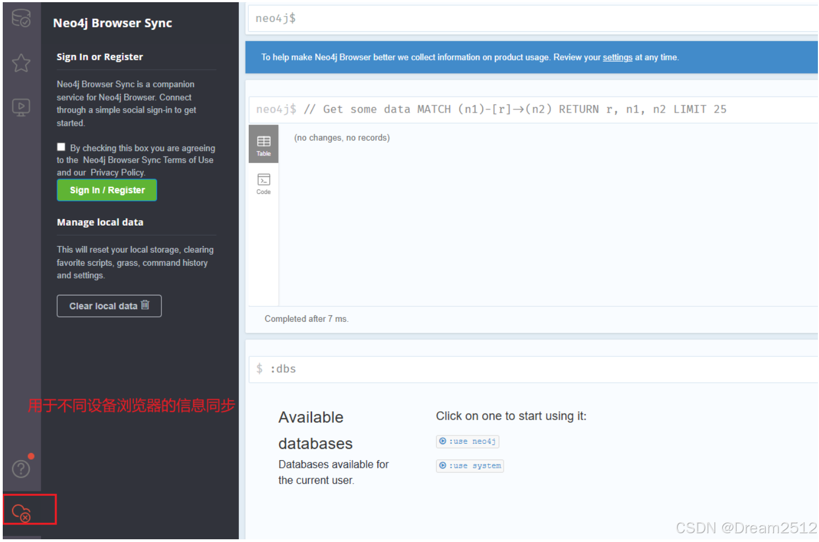Screen dimensions: 819x542
Task: Open the Privacy Policy link
Action: pos(117,172)
